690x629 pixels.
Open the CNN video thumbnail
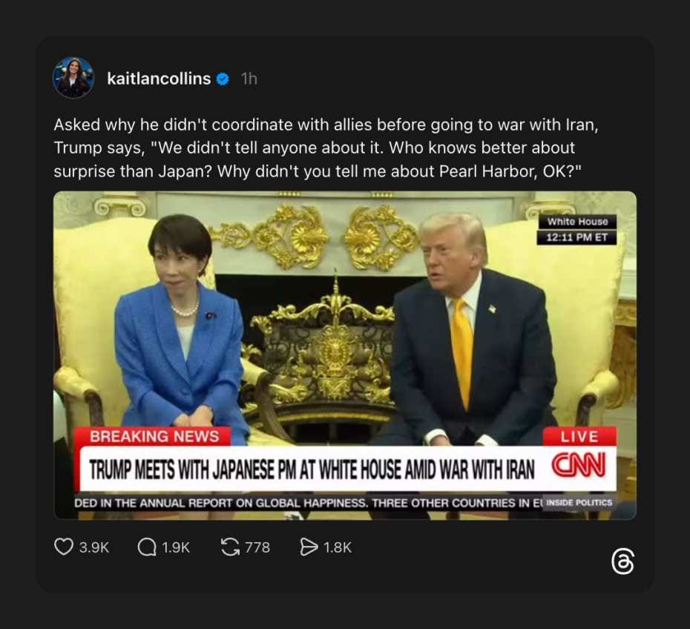(x=345, y=355)
